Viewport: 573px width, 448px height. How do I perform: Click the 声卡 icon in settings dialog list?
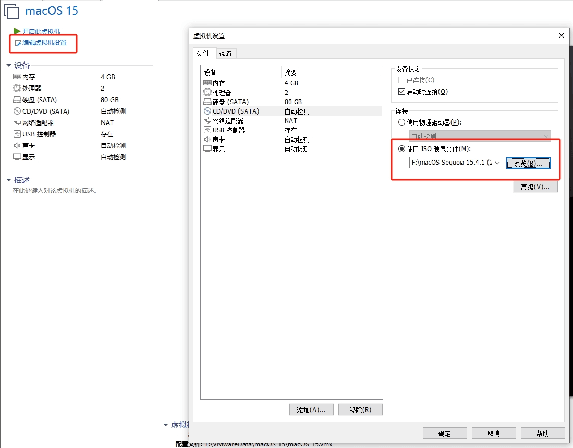(208, 140)
